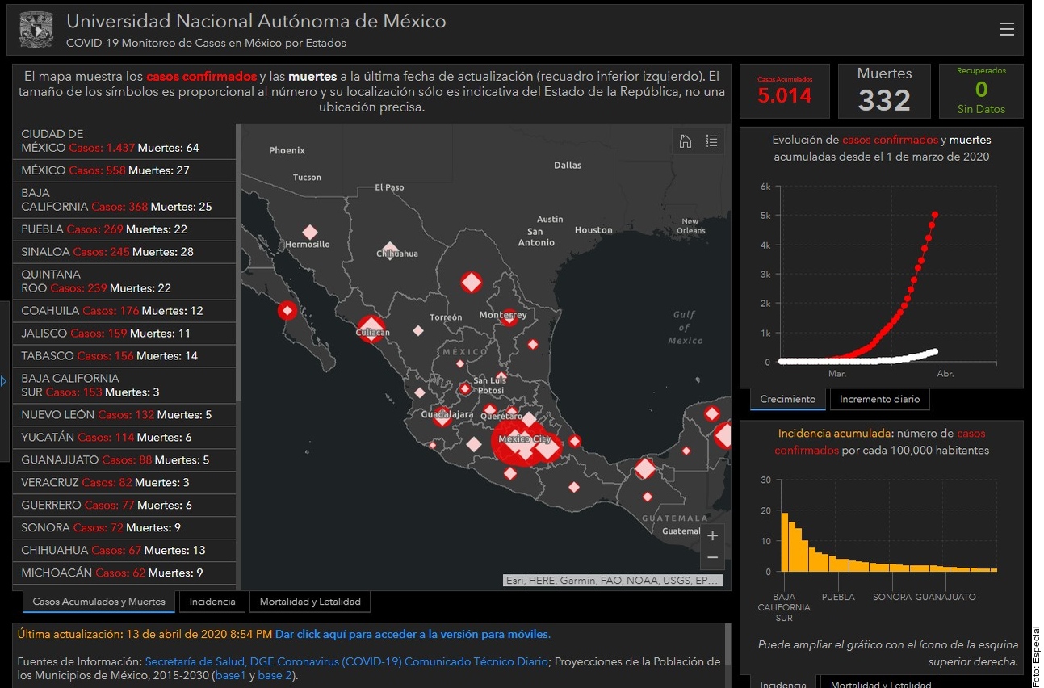The image size is (1044, 688).
Task: Click the Culiacan case marker on the map
Action: click(371, 329)
